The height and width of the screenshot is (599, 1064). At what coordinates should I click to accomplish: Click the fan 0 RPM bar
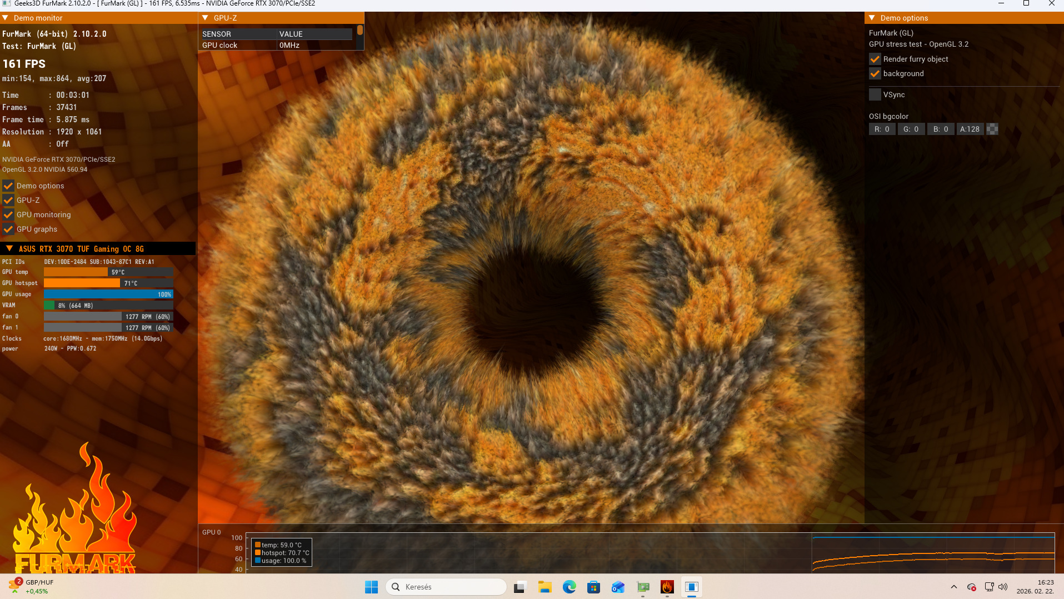tap(109, 317)
